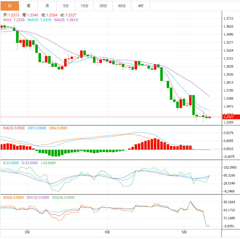
Task: Click the 收: 1.2327 close price value
Action: coord(68,15)
